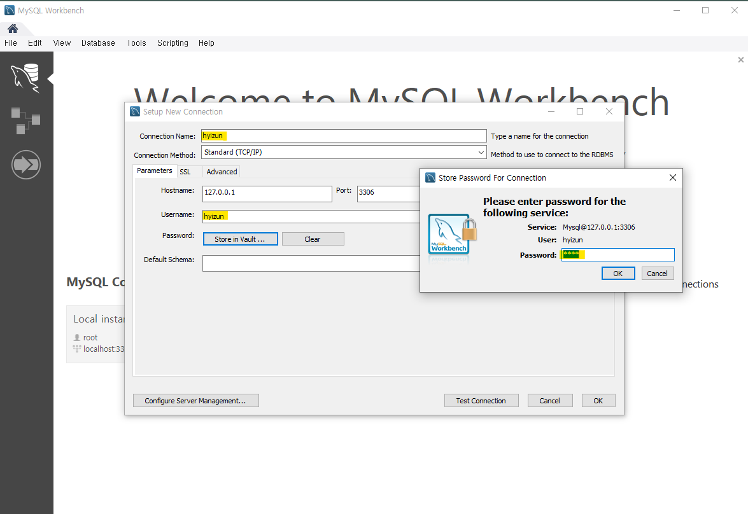Viewport: 748px width, 514px height.
Task: Cancel the Setup New Connection dialog
Action: [549, 401]
